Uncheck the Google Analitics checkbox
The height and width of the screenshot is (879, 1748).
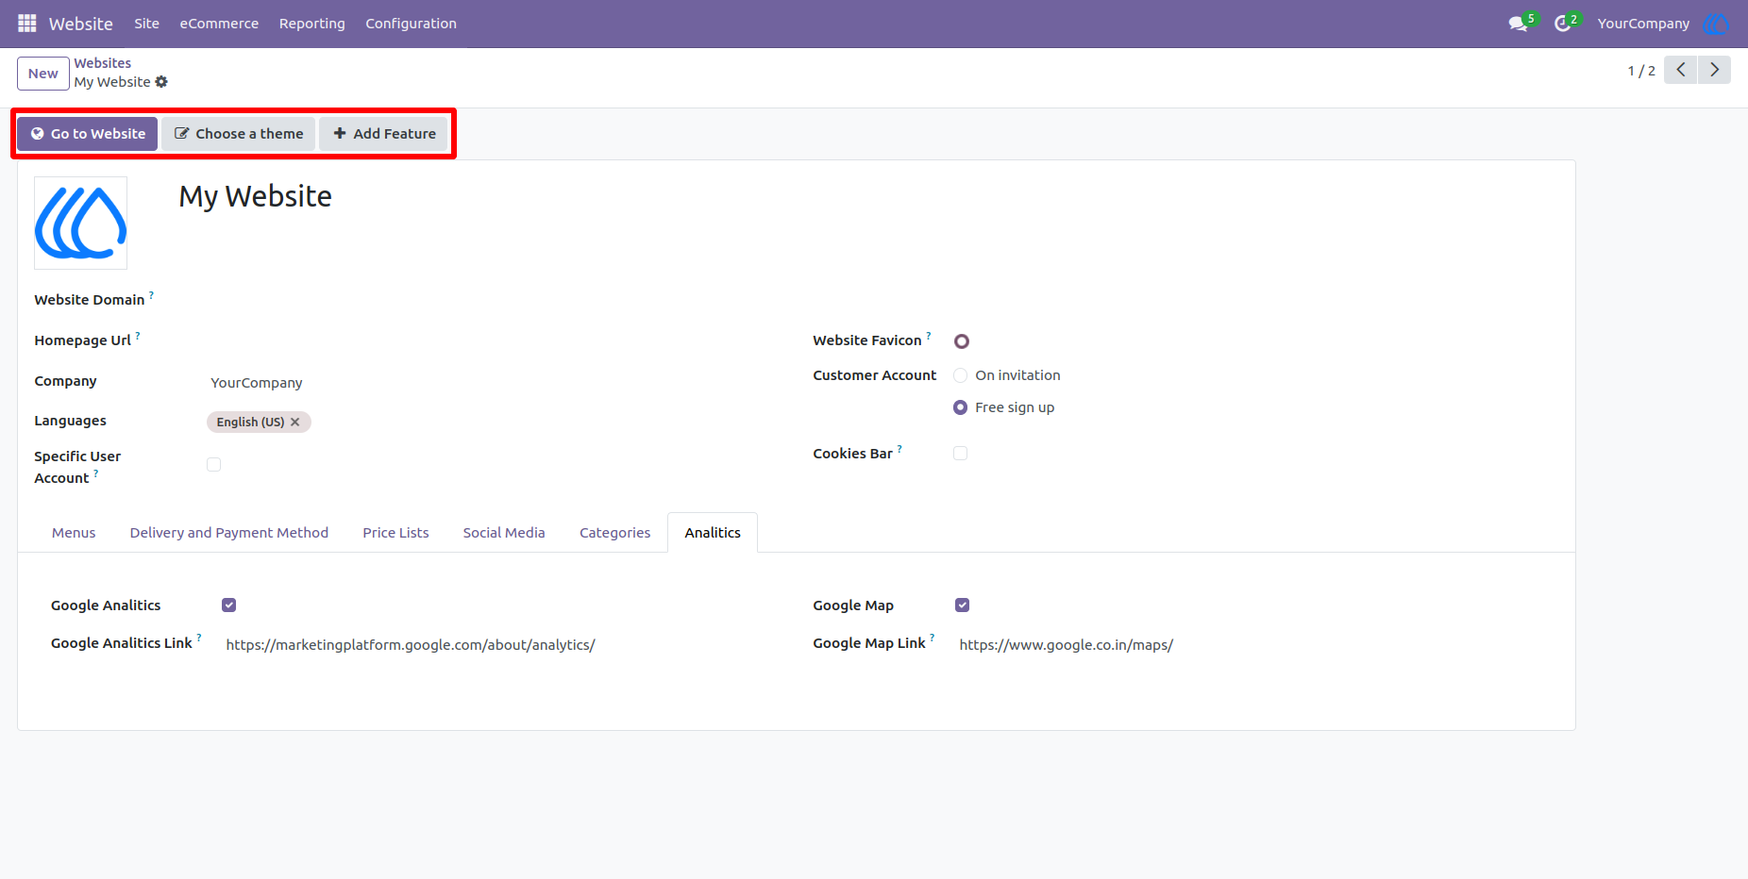(x=229, y=605)
